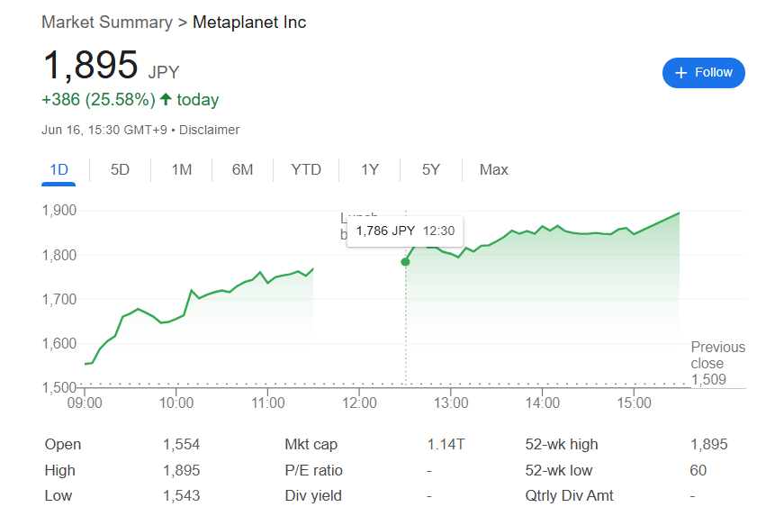Screen dimensions: 784x516
Task: Open the Market Summary breadcrumb link
Action: point(106,22)
